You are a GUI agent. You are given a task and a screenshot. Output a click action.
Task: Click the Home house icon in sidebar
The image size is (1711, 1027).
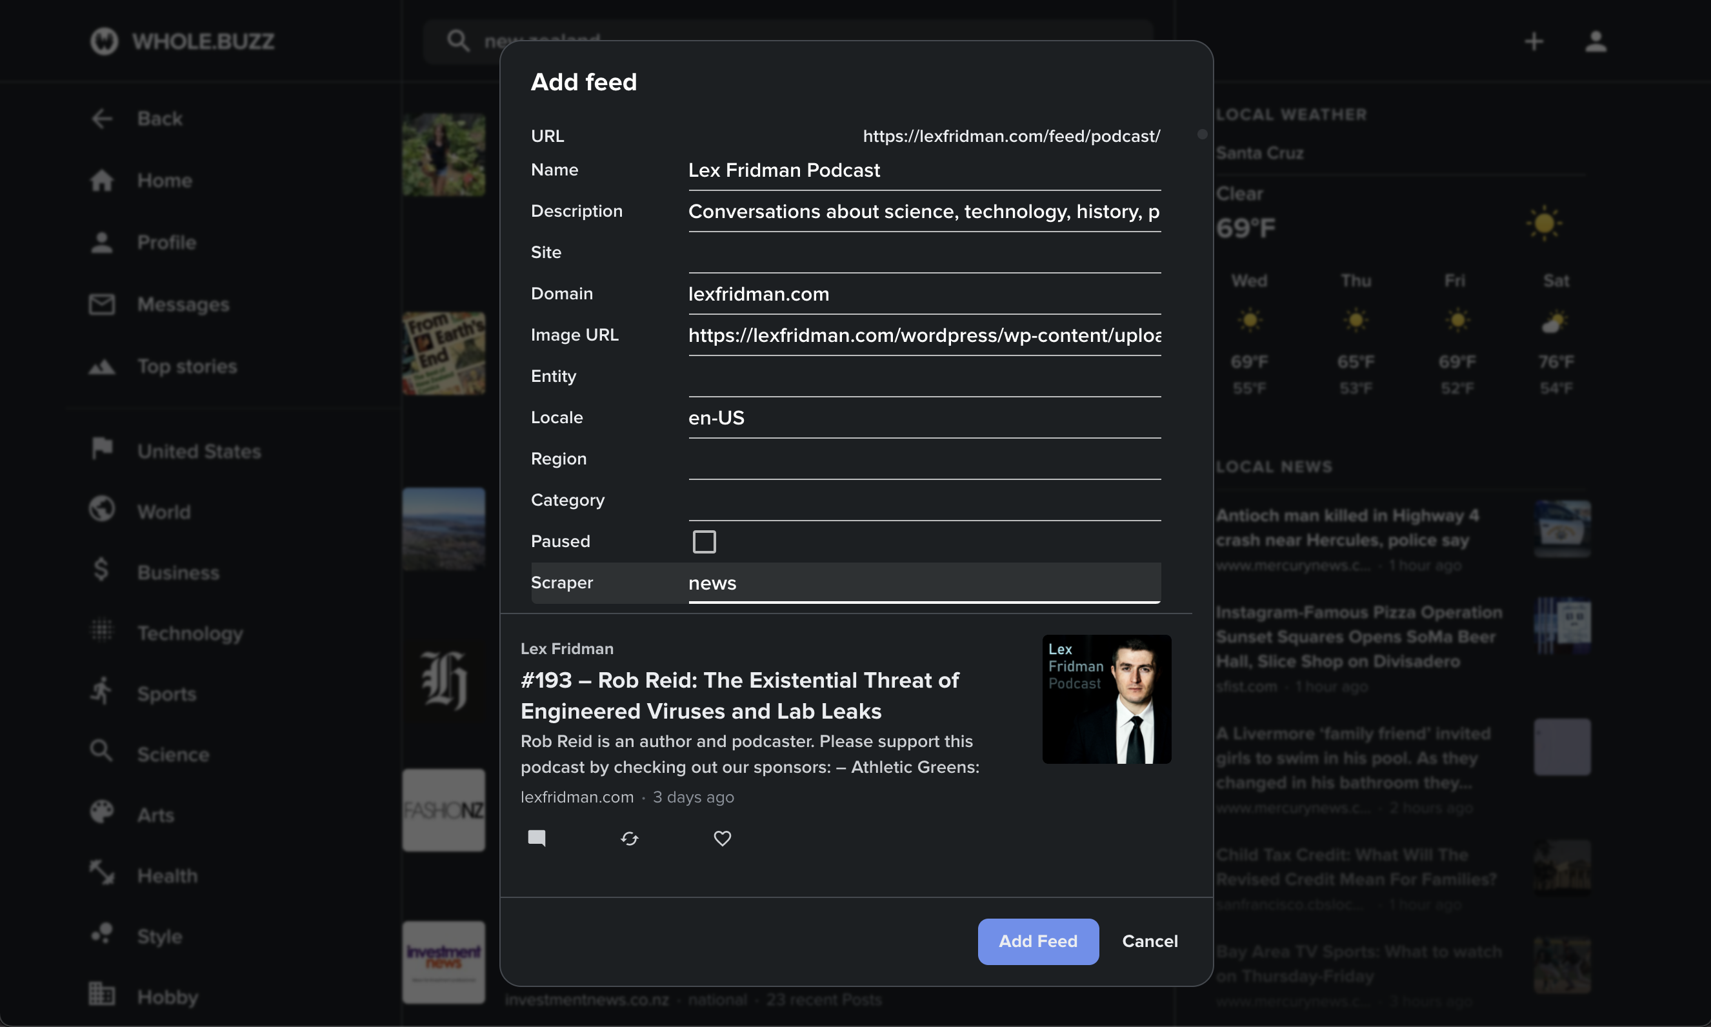point(102,180)
